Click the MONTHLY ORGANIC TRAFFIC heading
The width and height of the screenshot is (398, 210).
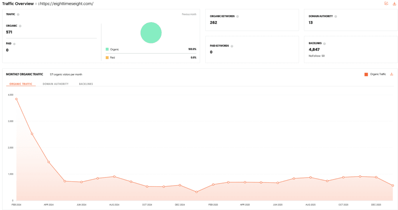24,74
